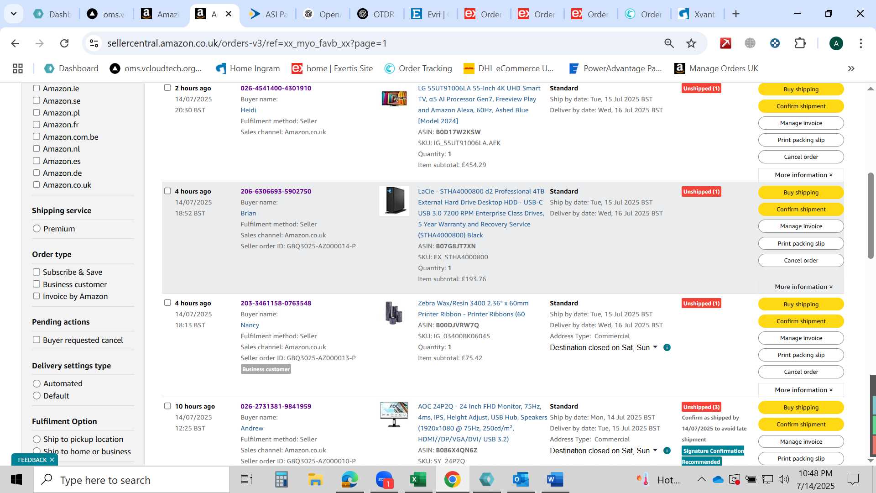Screen dimensions: 876x493
Task: Click Print packing slip for Zebra ribbon order
Action: click(x=801, y=355)
